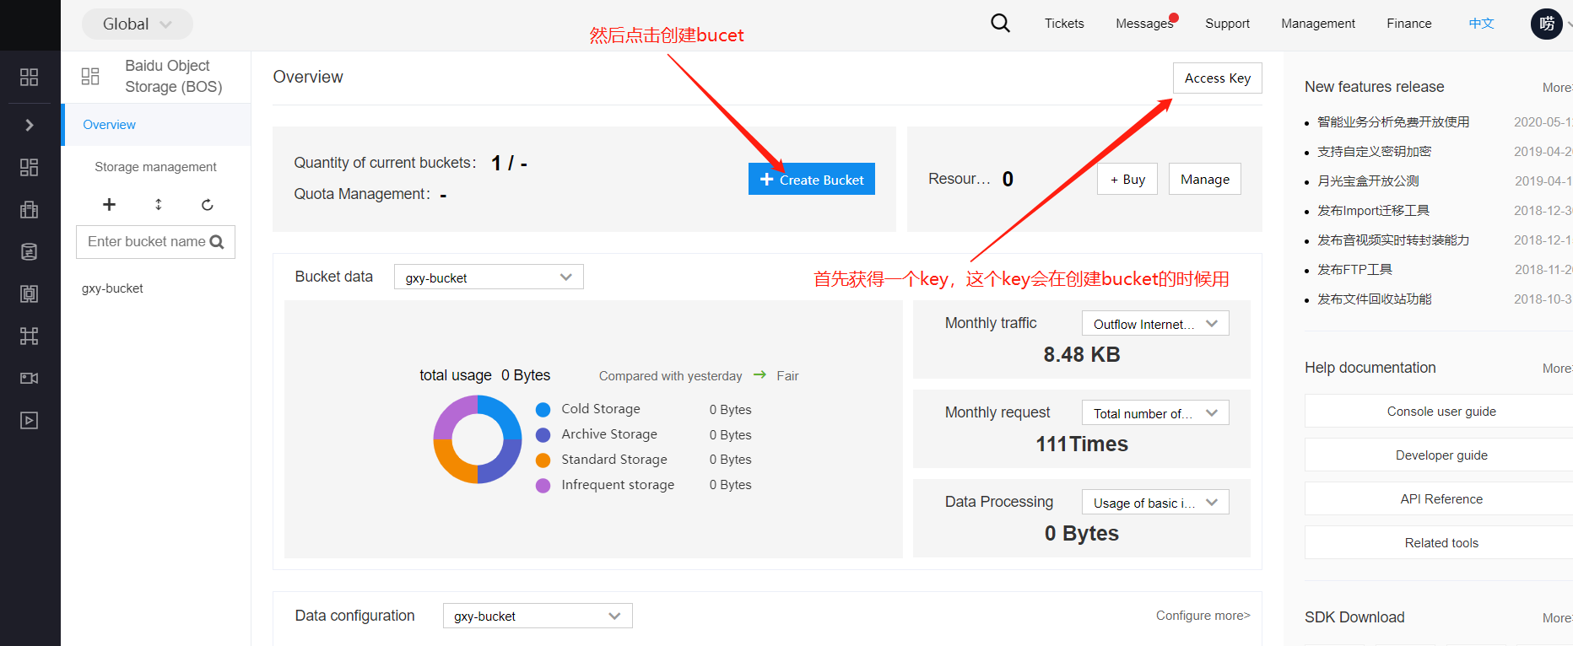Viewport: 1573px width, 646px height.
Task: Open Tickets in the top navigation
Action: tap(1064, 24)
